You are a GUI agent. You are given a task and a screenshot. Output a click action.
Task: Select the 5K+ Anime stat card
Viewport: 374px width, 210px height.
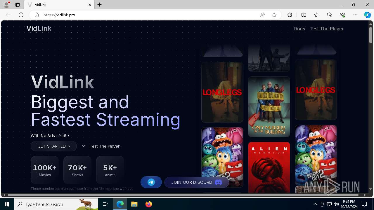110,170
